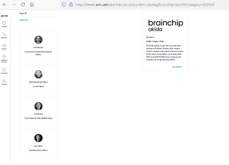
Task: Click the Cortex-M link
Action: (x=23, y=20)
